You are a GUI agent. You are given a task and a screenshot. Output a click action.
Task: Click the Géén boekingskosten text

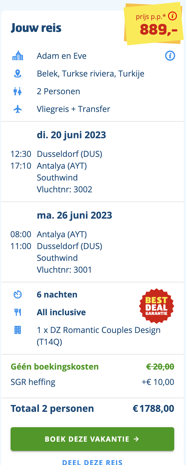[x=55, y=367]
